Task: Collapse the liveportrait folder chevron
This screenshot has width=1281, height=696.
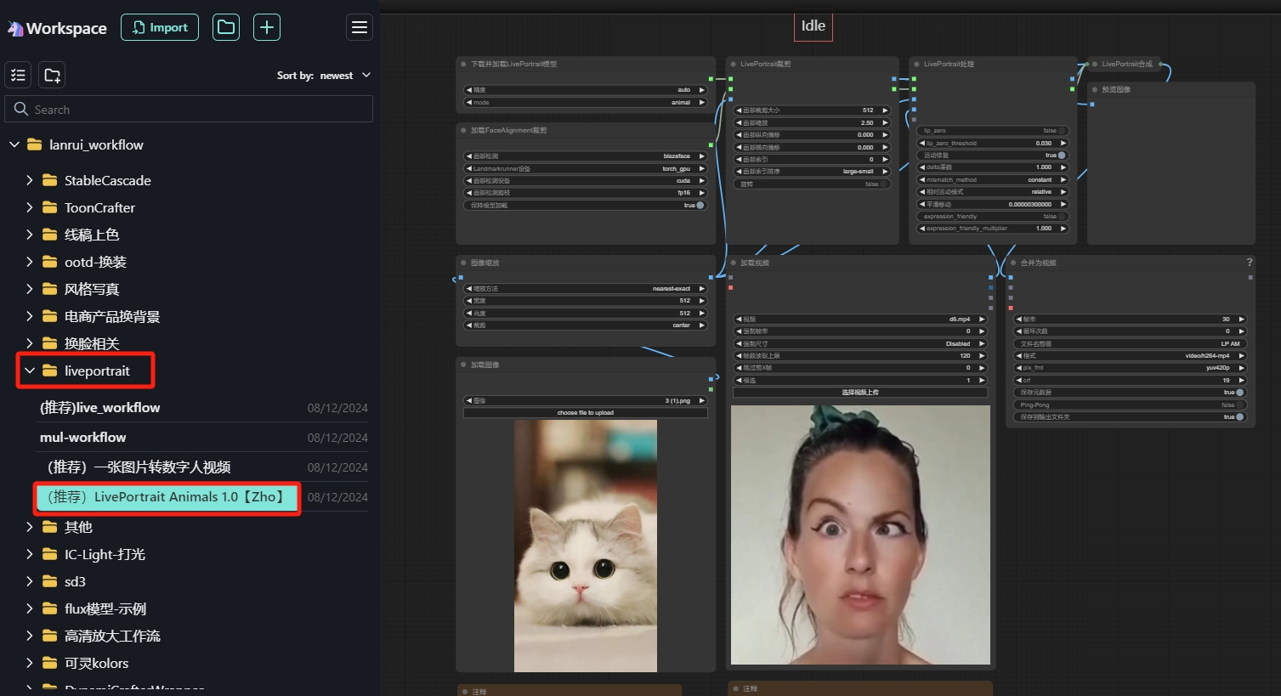Action: click(29, 371)
